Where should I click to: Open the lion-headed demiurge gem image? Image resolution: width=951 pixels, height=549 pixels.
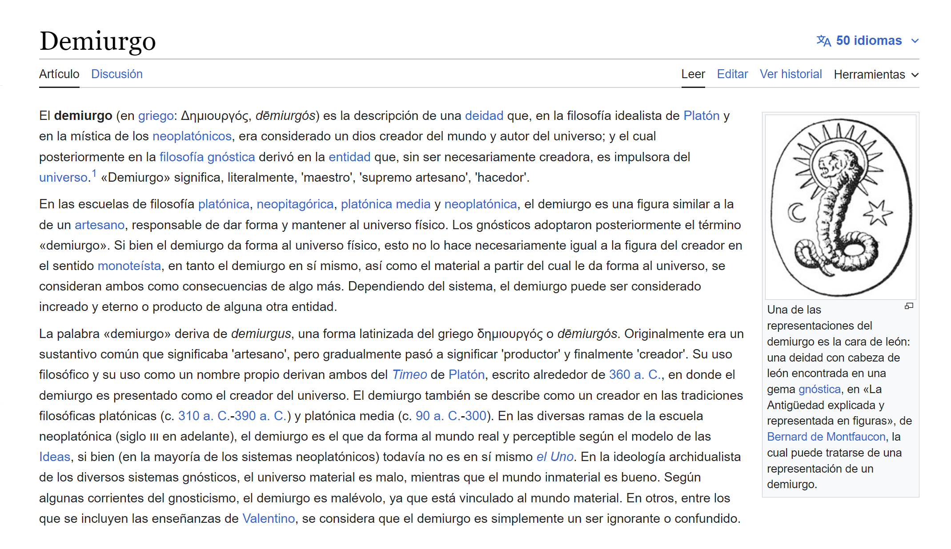[840, 207]
